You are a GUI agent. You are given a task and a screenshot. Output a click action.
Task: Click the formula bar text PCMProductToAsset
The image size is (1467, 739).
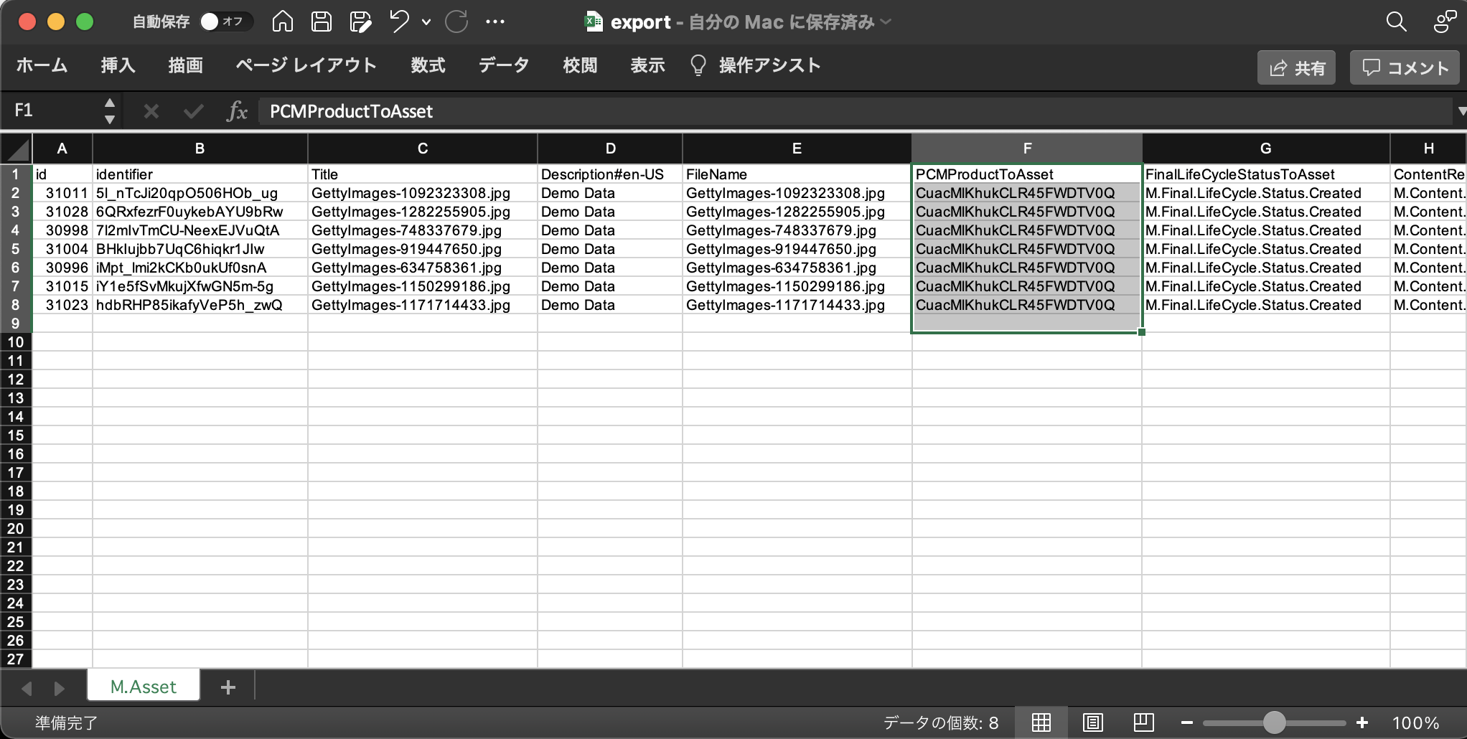[351, 111]
